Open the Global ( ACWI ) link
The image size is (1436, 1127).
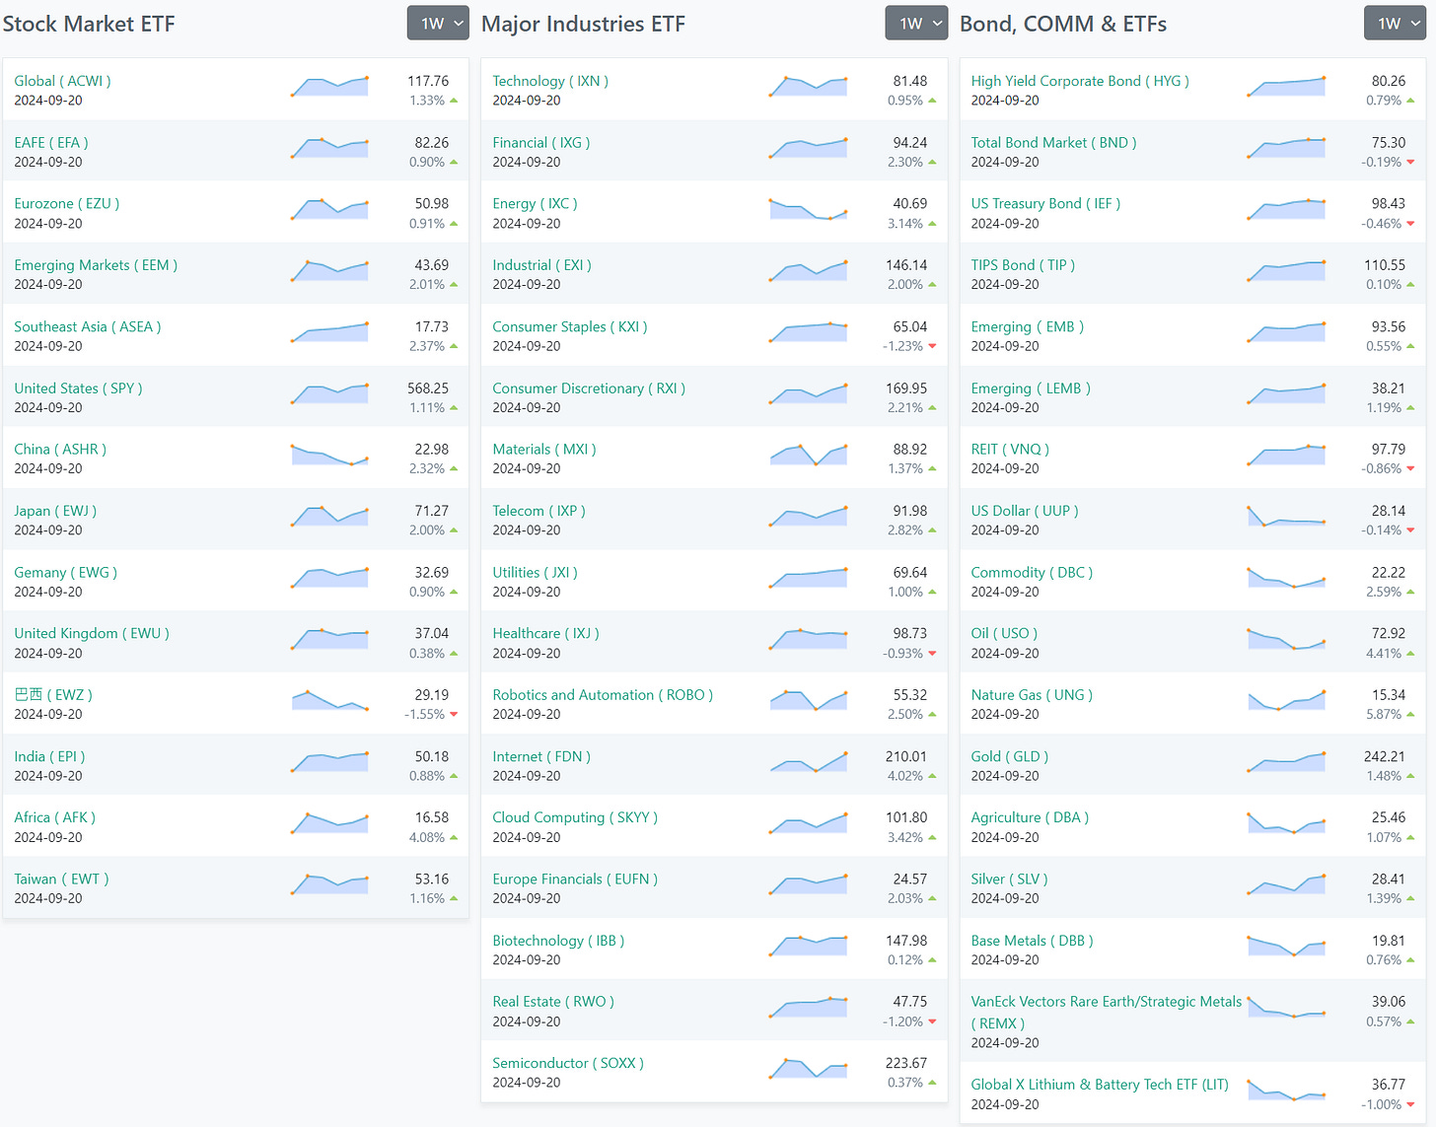pos(62,81)
